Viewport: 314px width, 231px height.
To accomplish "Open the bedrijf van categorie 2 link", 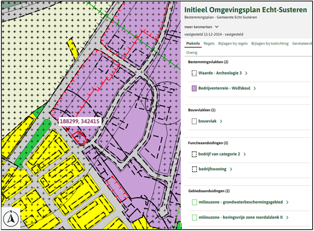I will click(219, 154).
